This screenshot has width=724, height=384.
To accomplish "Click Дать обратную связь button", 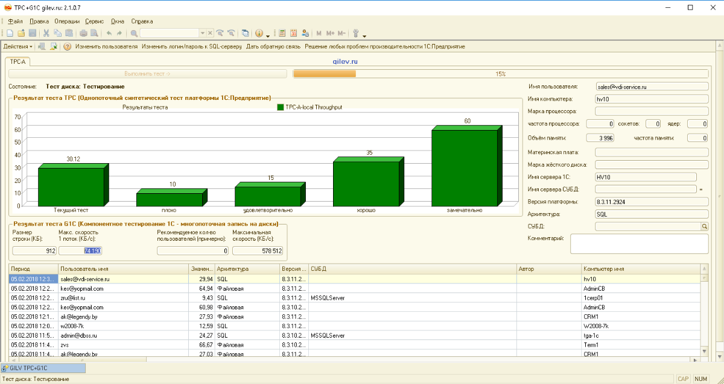I will (273, 46).
